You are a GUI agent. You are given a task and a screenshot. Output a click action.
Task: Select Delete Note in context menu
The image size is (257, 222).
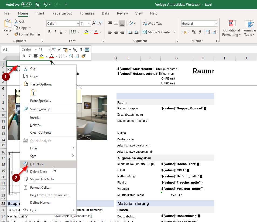48,172
